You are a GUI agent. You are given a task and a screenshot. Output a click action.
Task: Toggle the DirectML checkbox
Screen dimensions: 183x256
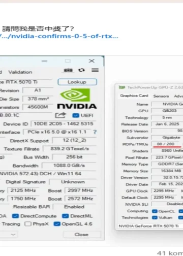tap(66, 216)
